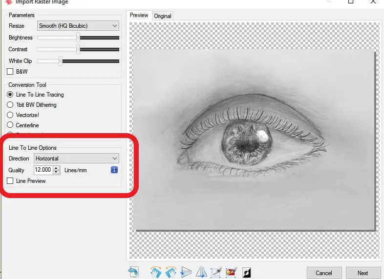
Task: Click the Next button
Action: click(363, 273)
